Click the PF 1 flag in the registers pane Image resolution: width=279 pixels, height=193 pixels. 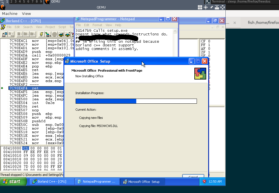coord(205,45)
